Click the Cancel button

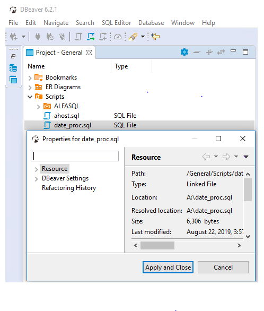point(223,267)
